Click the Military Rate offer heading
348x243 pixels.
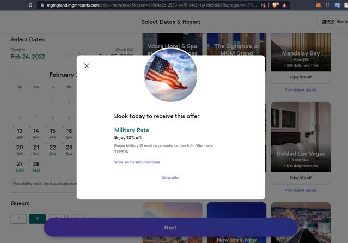[x=131, y=130]
